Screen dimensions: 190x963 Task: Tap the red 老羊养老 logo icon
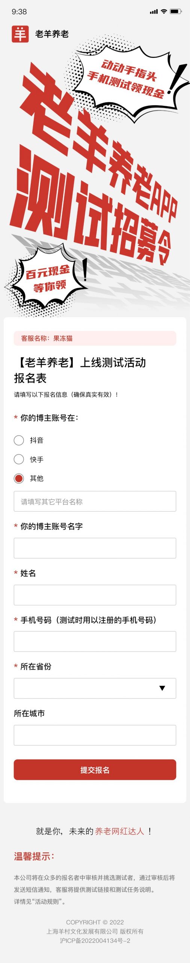[x=20, y=34]
